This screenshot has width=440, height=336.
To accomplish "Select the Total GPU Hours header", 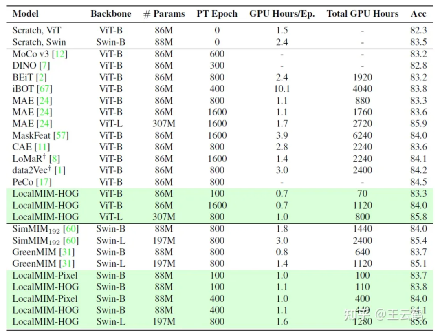I will 362,14.
